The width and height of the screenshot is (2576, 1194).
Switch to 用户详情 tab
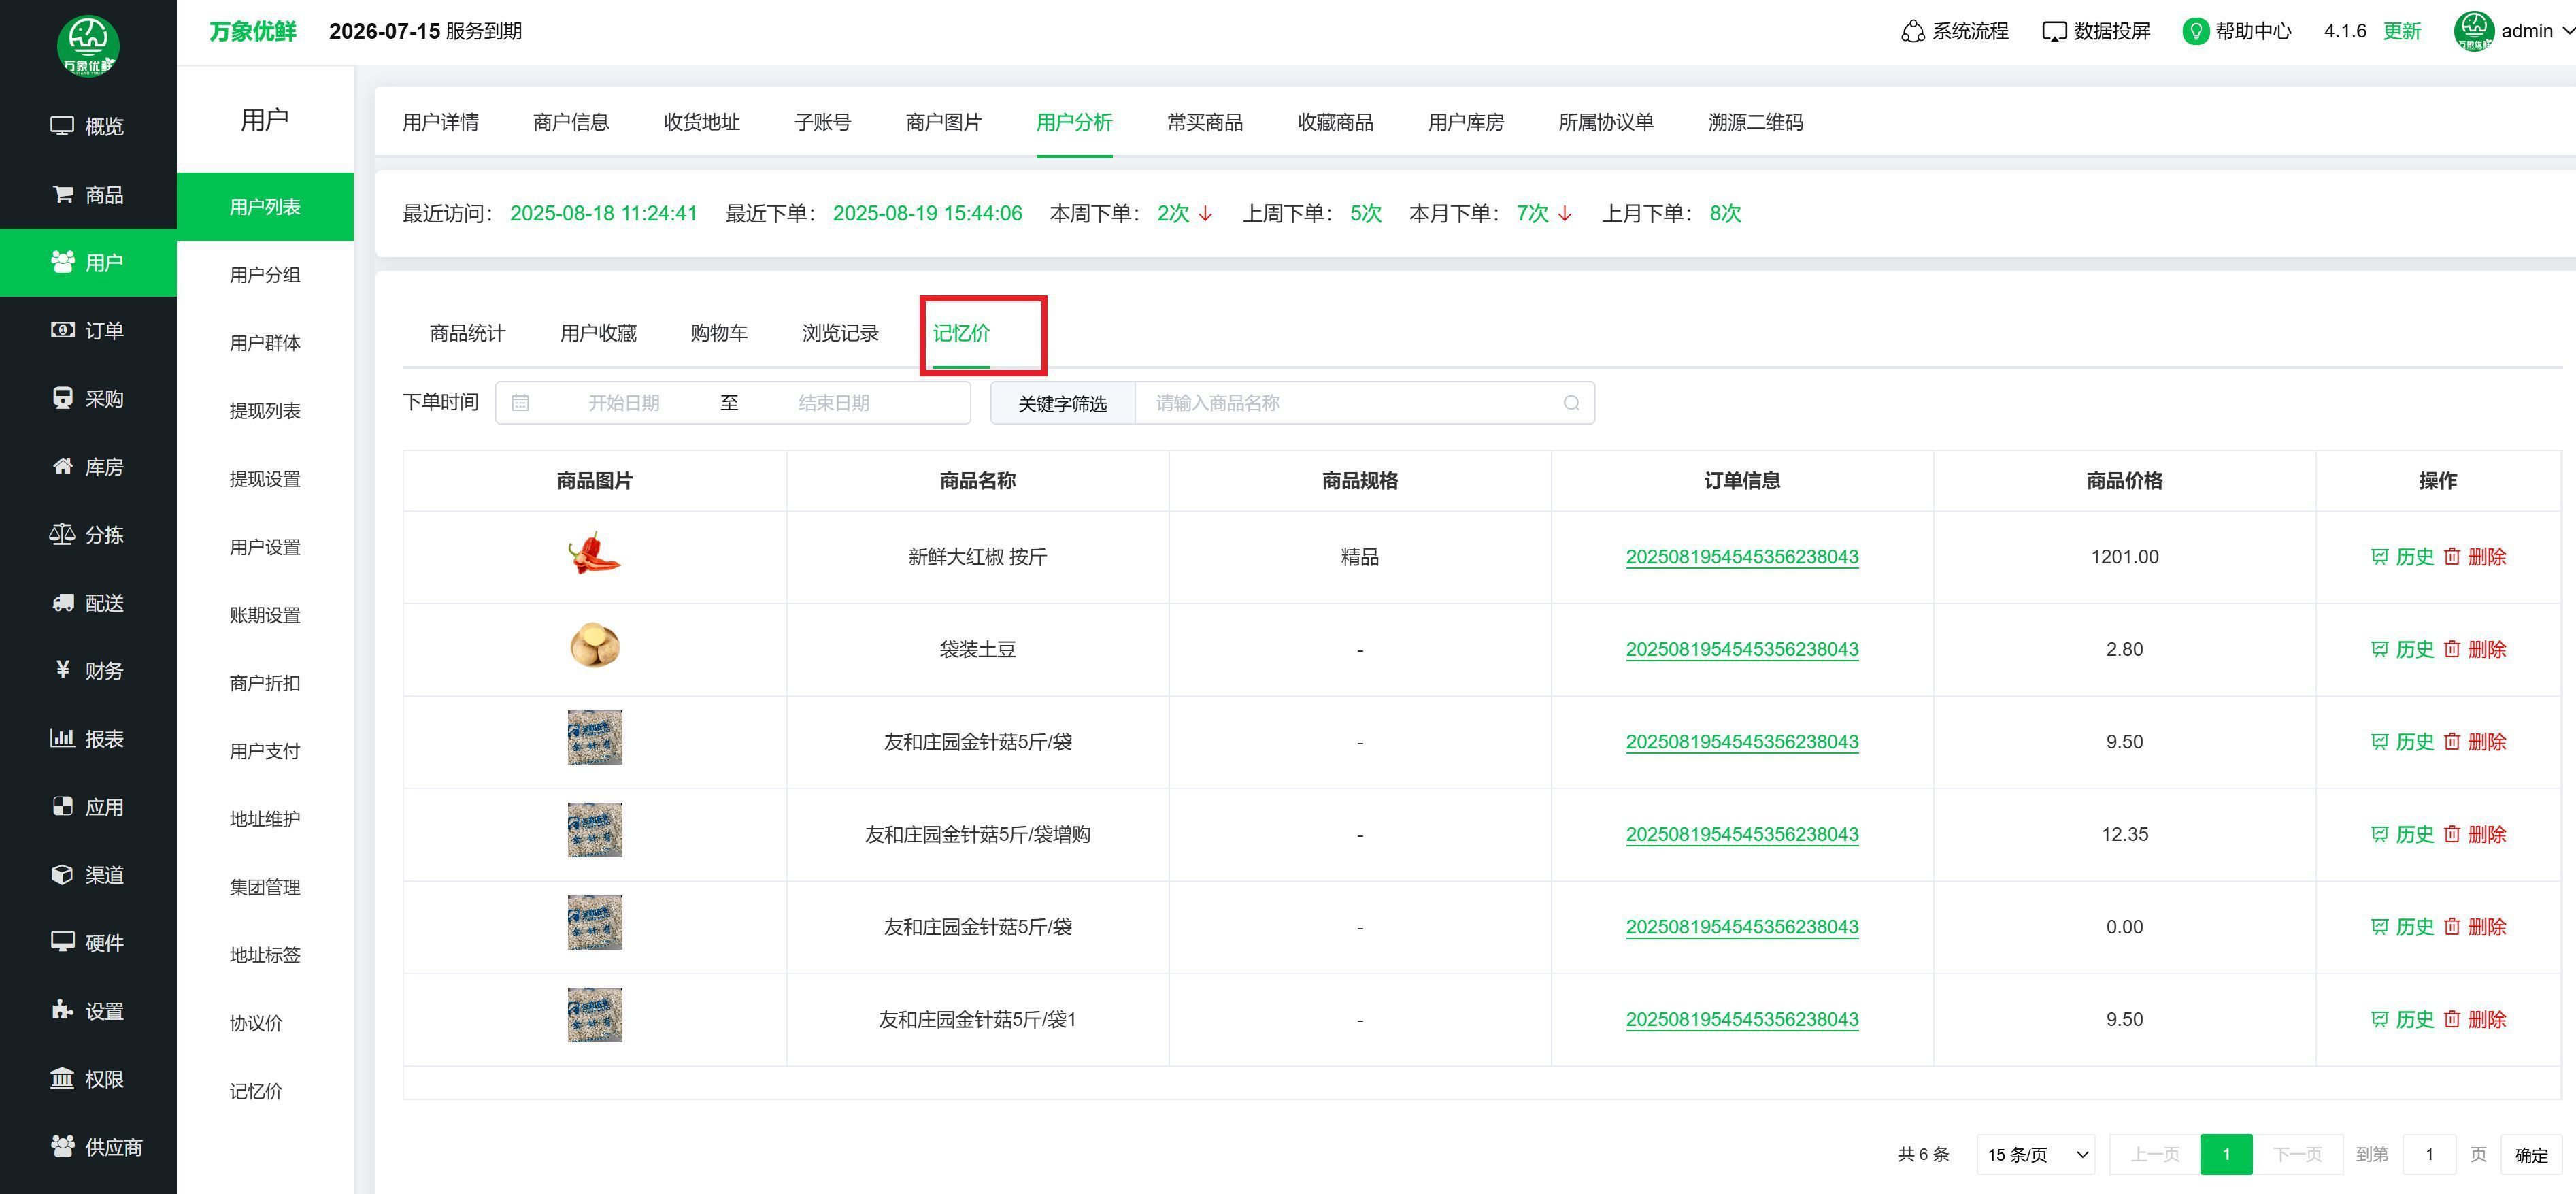pos(440,122)
